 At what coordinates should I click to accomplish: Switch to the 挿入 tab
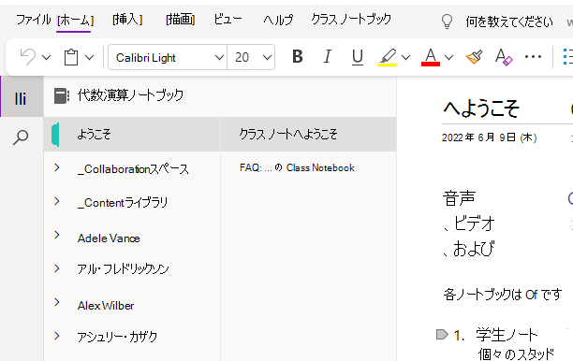(127, 19)
